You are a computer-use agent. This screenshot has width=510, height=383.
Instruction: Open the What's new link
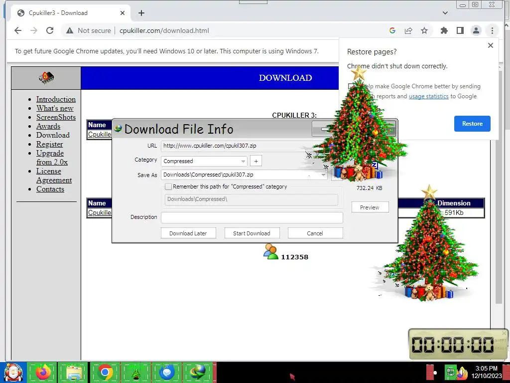55,108
